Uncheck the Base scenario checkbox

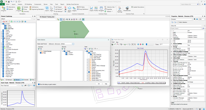point(41,53)
